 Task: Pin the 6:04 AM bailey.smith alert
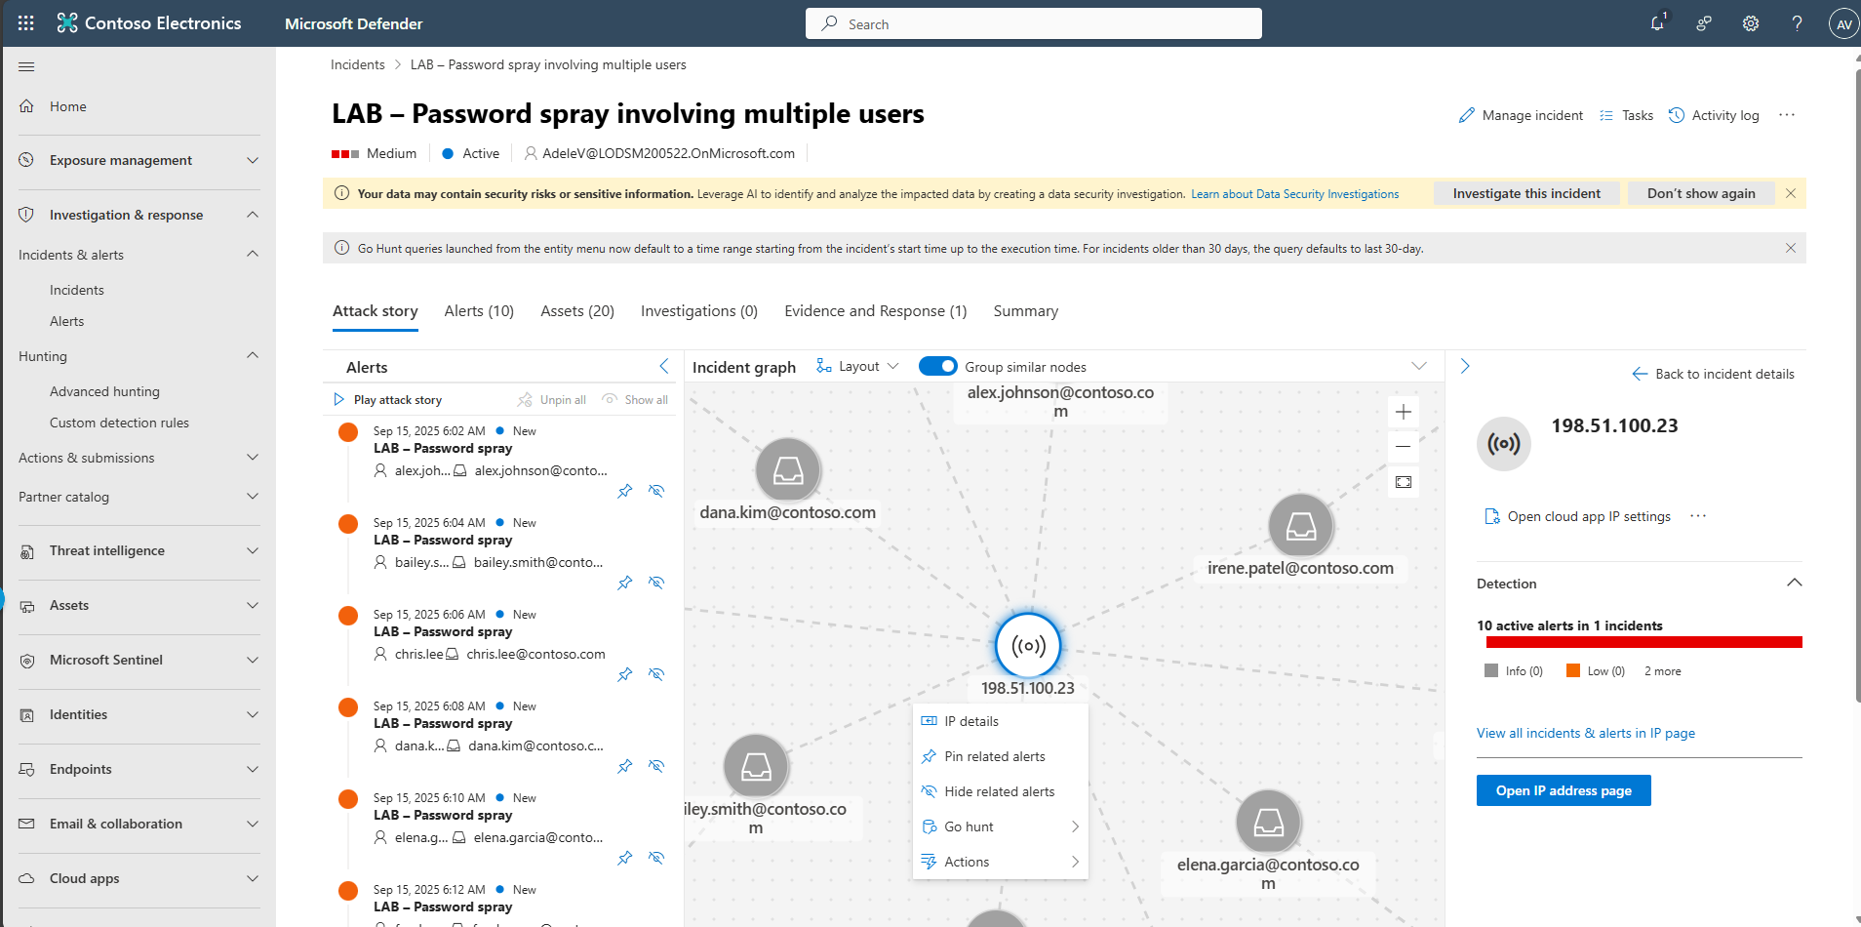coord(625,583)
